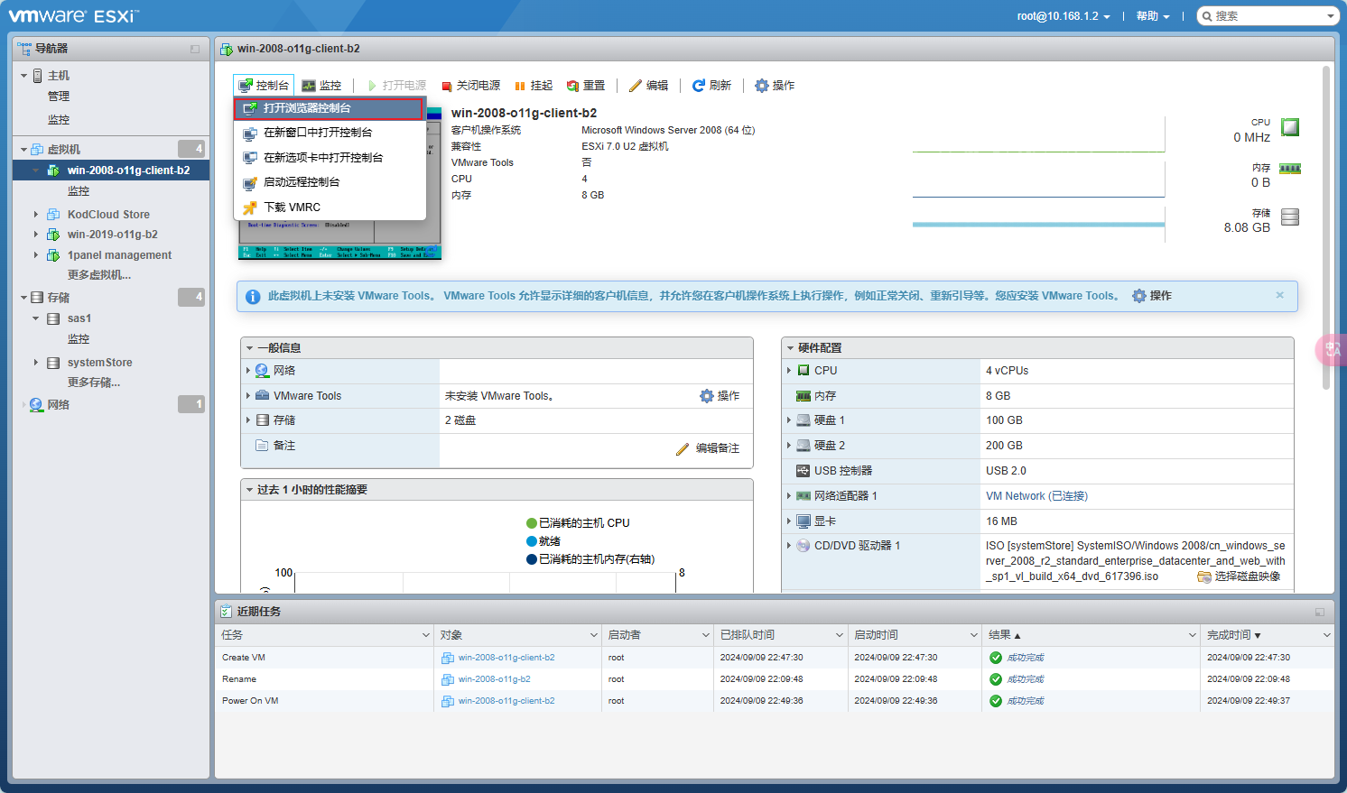Click Monitor (监控) under Host in navigator
Screen dimensions: 1347x793
click(59, 120)
